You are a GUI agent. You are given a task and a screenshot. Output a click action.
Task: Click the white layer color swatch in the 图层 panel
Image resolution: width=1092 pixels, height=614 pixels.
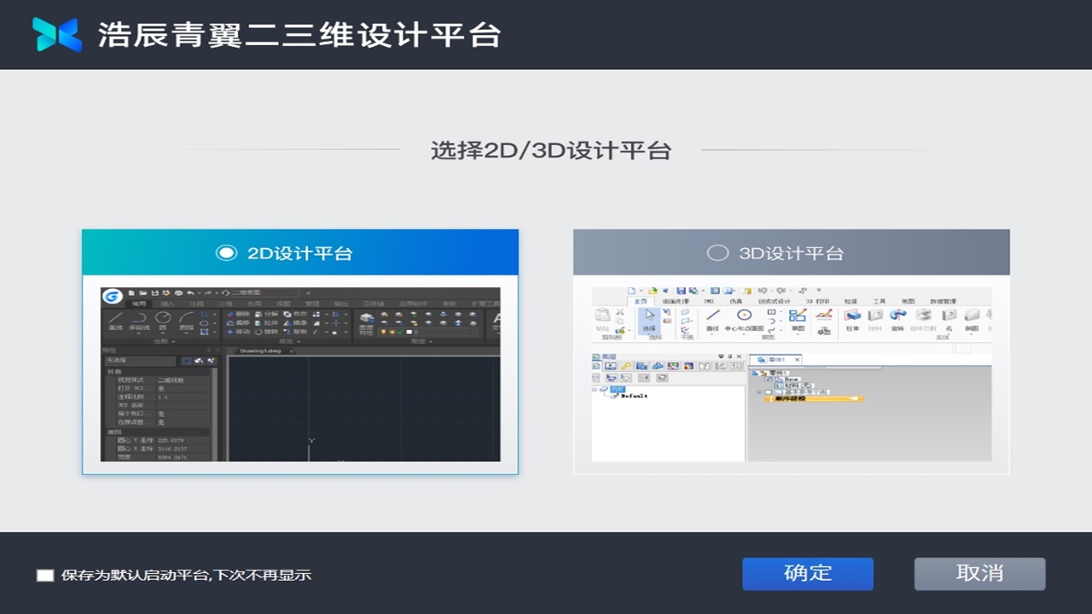pyautogui.click(x=409, y=332)
